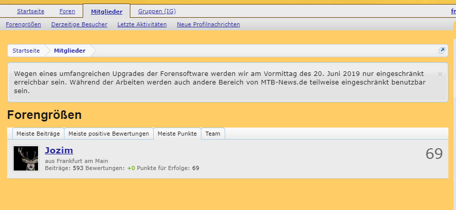Switch to the Meiste Beiträge tab

click(38, 134)
